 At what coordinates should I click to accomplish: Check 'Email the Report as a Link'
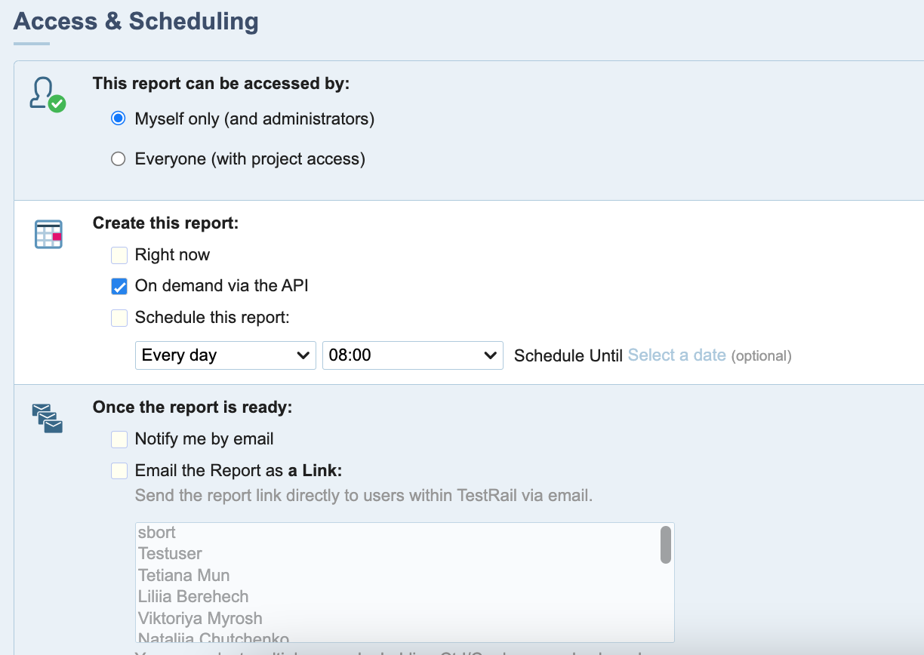coord(119,471)
